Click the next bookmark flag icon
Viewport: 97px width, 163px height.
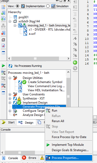75,44
